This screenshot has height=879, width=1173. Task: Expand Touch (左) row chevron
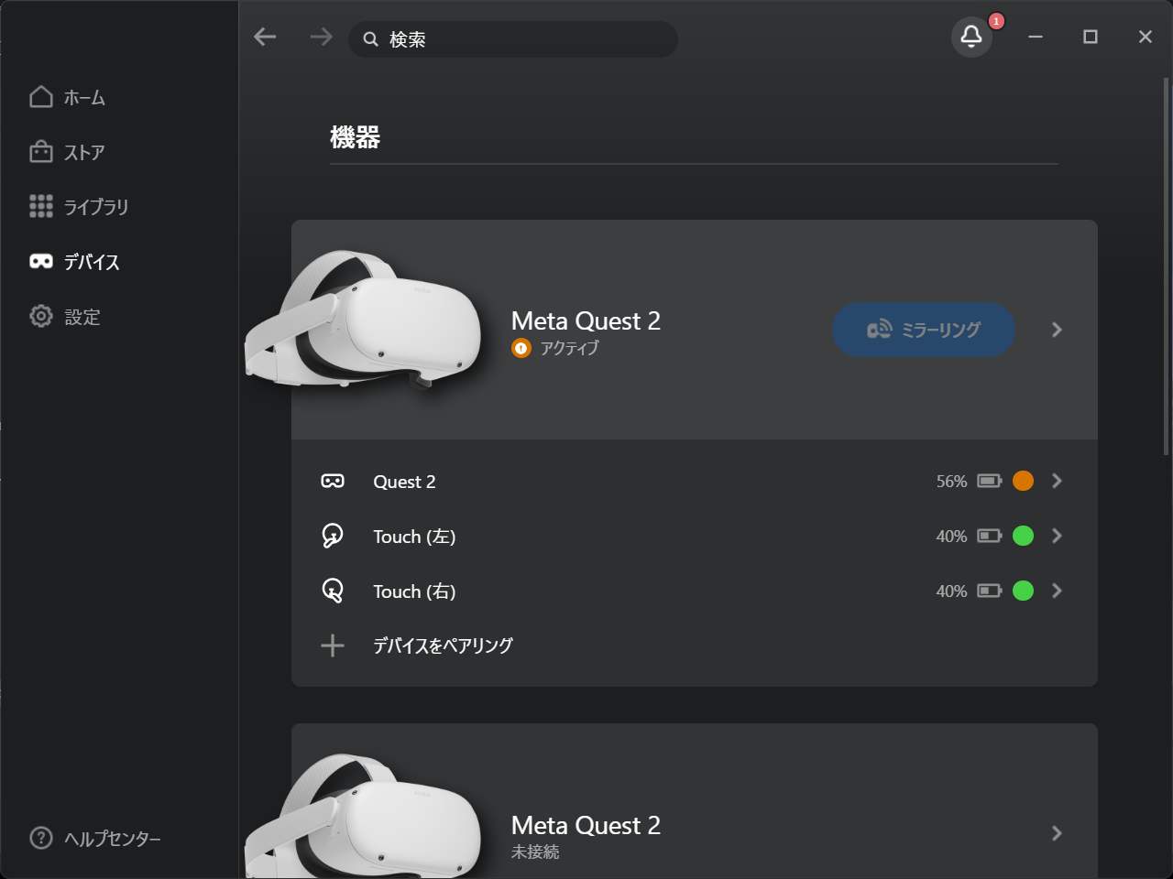(1057, 536)
